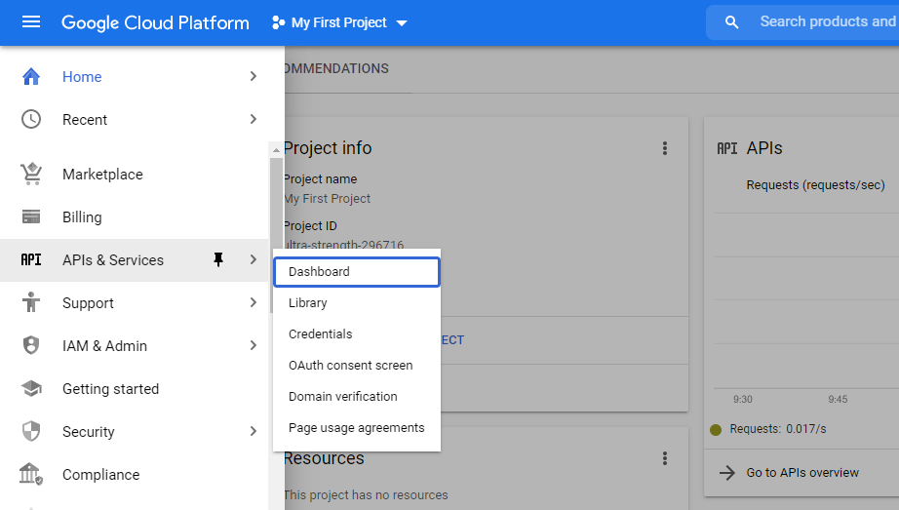The image size is (899, 510).
Task: Open Support from the sidebar
Action: [88, 303]
